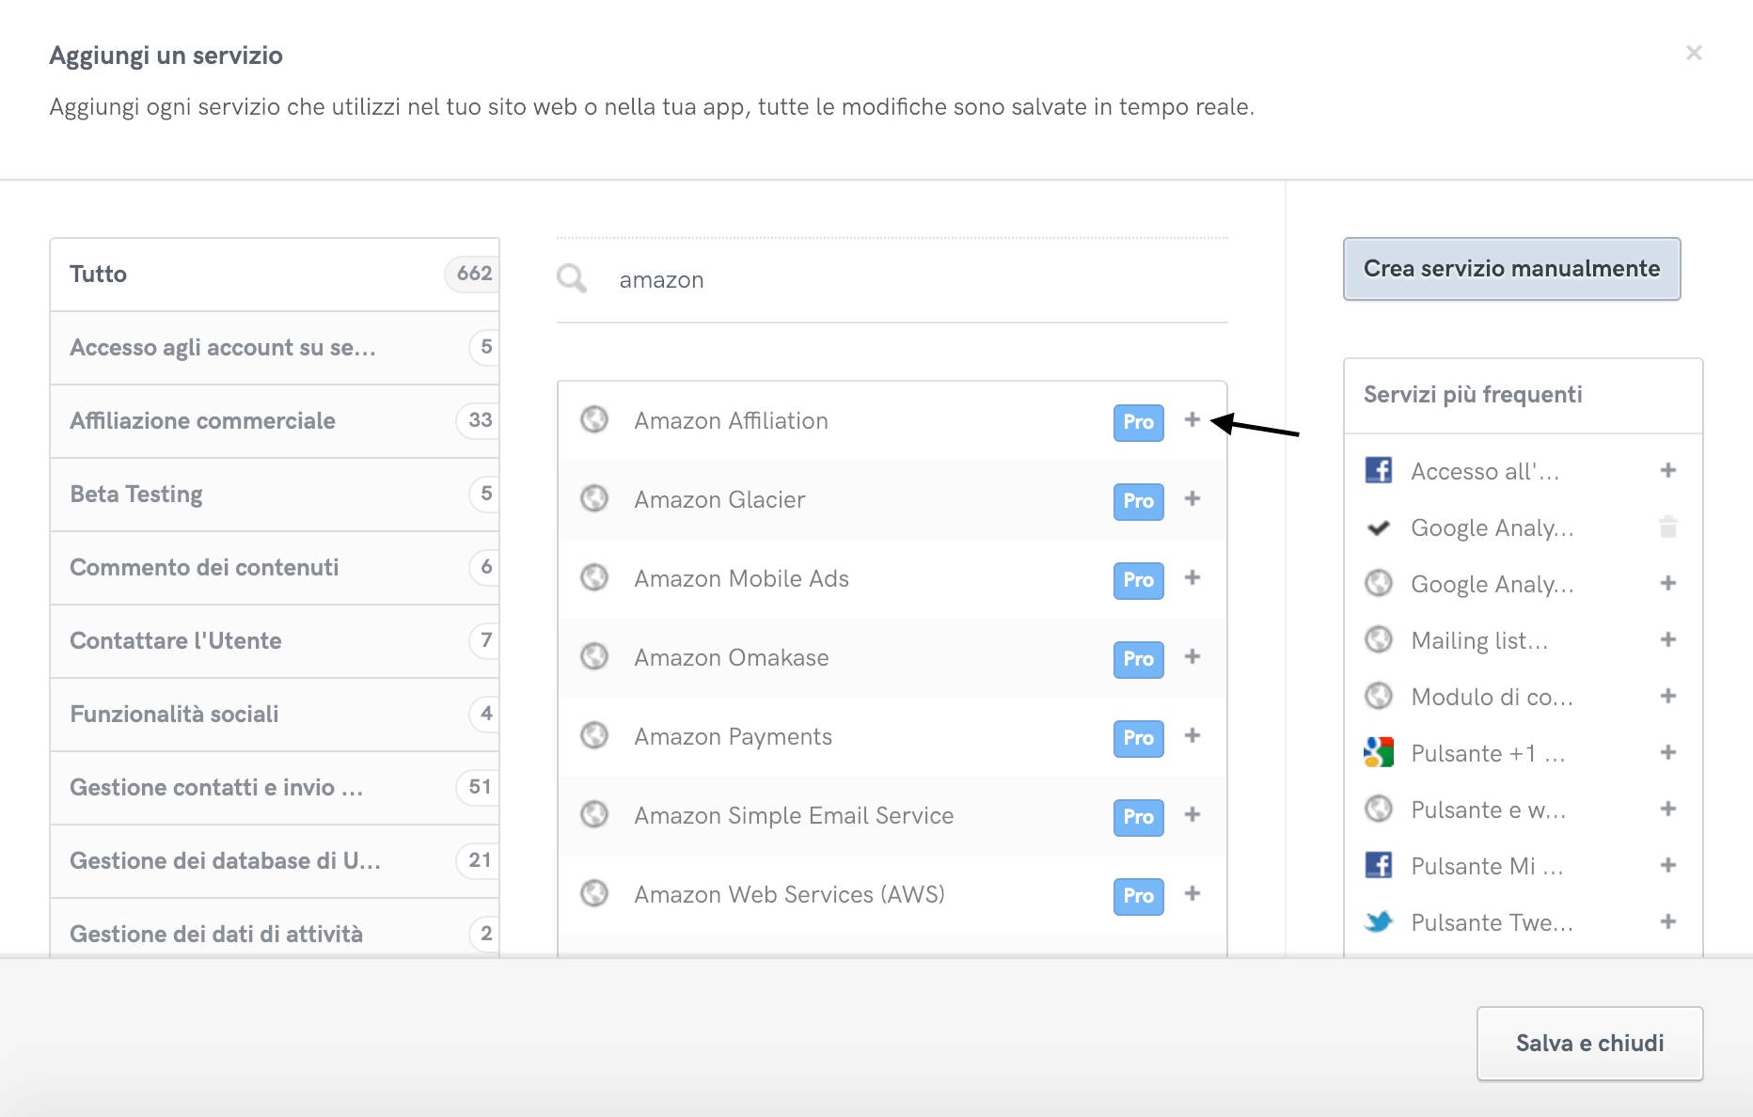Click the Google +1 colored icon

click(x=1378, y=752)
